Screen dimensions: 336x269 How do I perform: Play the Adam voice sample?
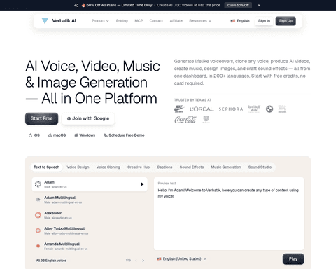[142, 184]
